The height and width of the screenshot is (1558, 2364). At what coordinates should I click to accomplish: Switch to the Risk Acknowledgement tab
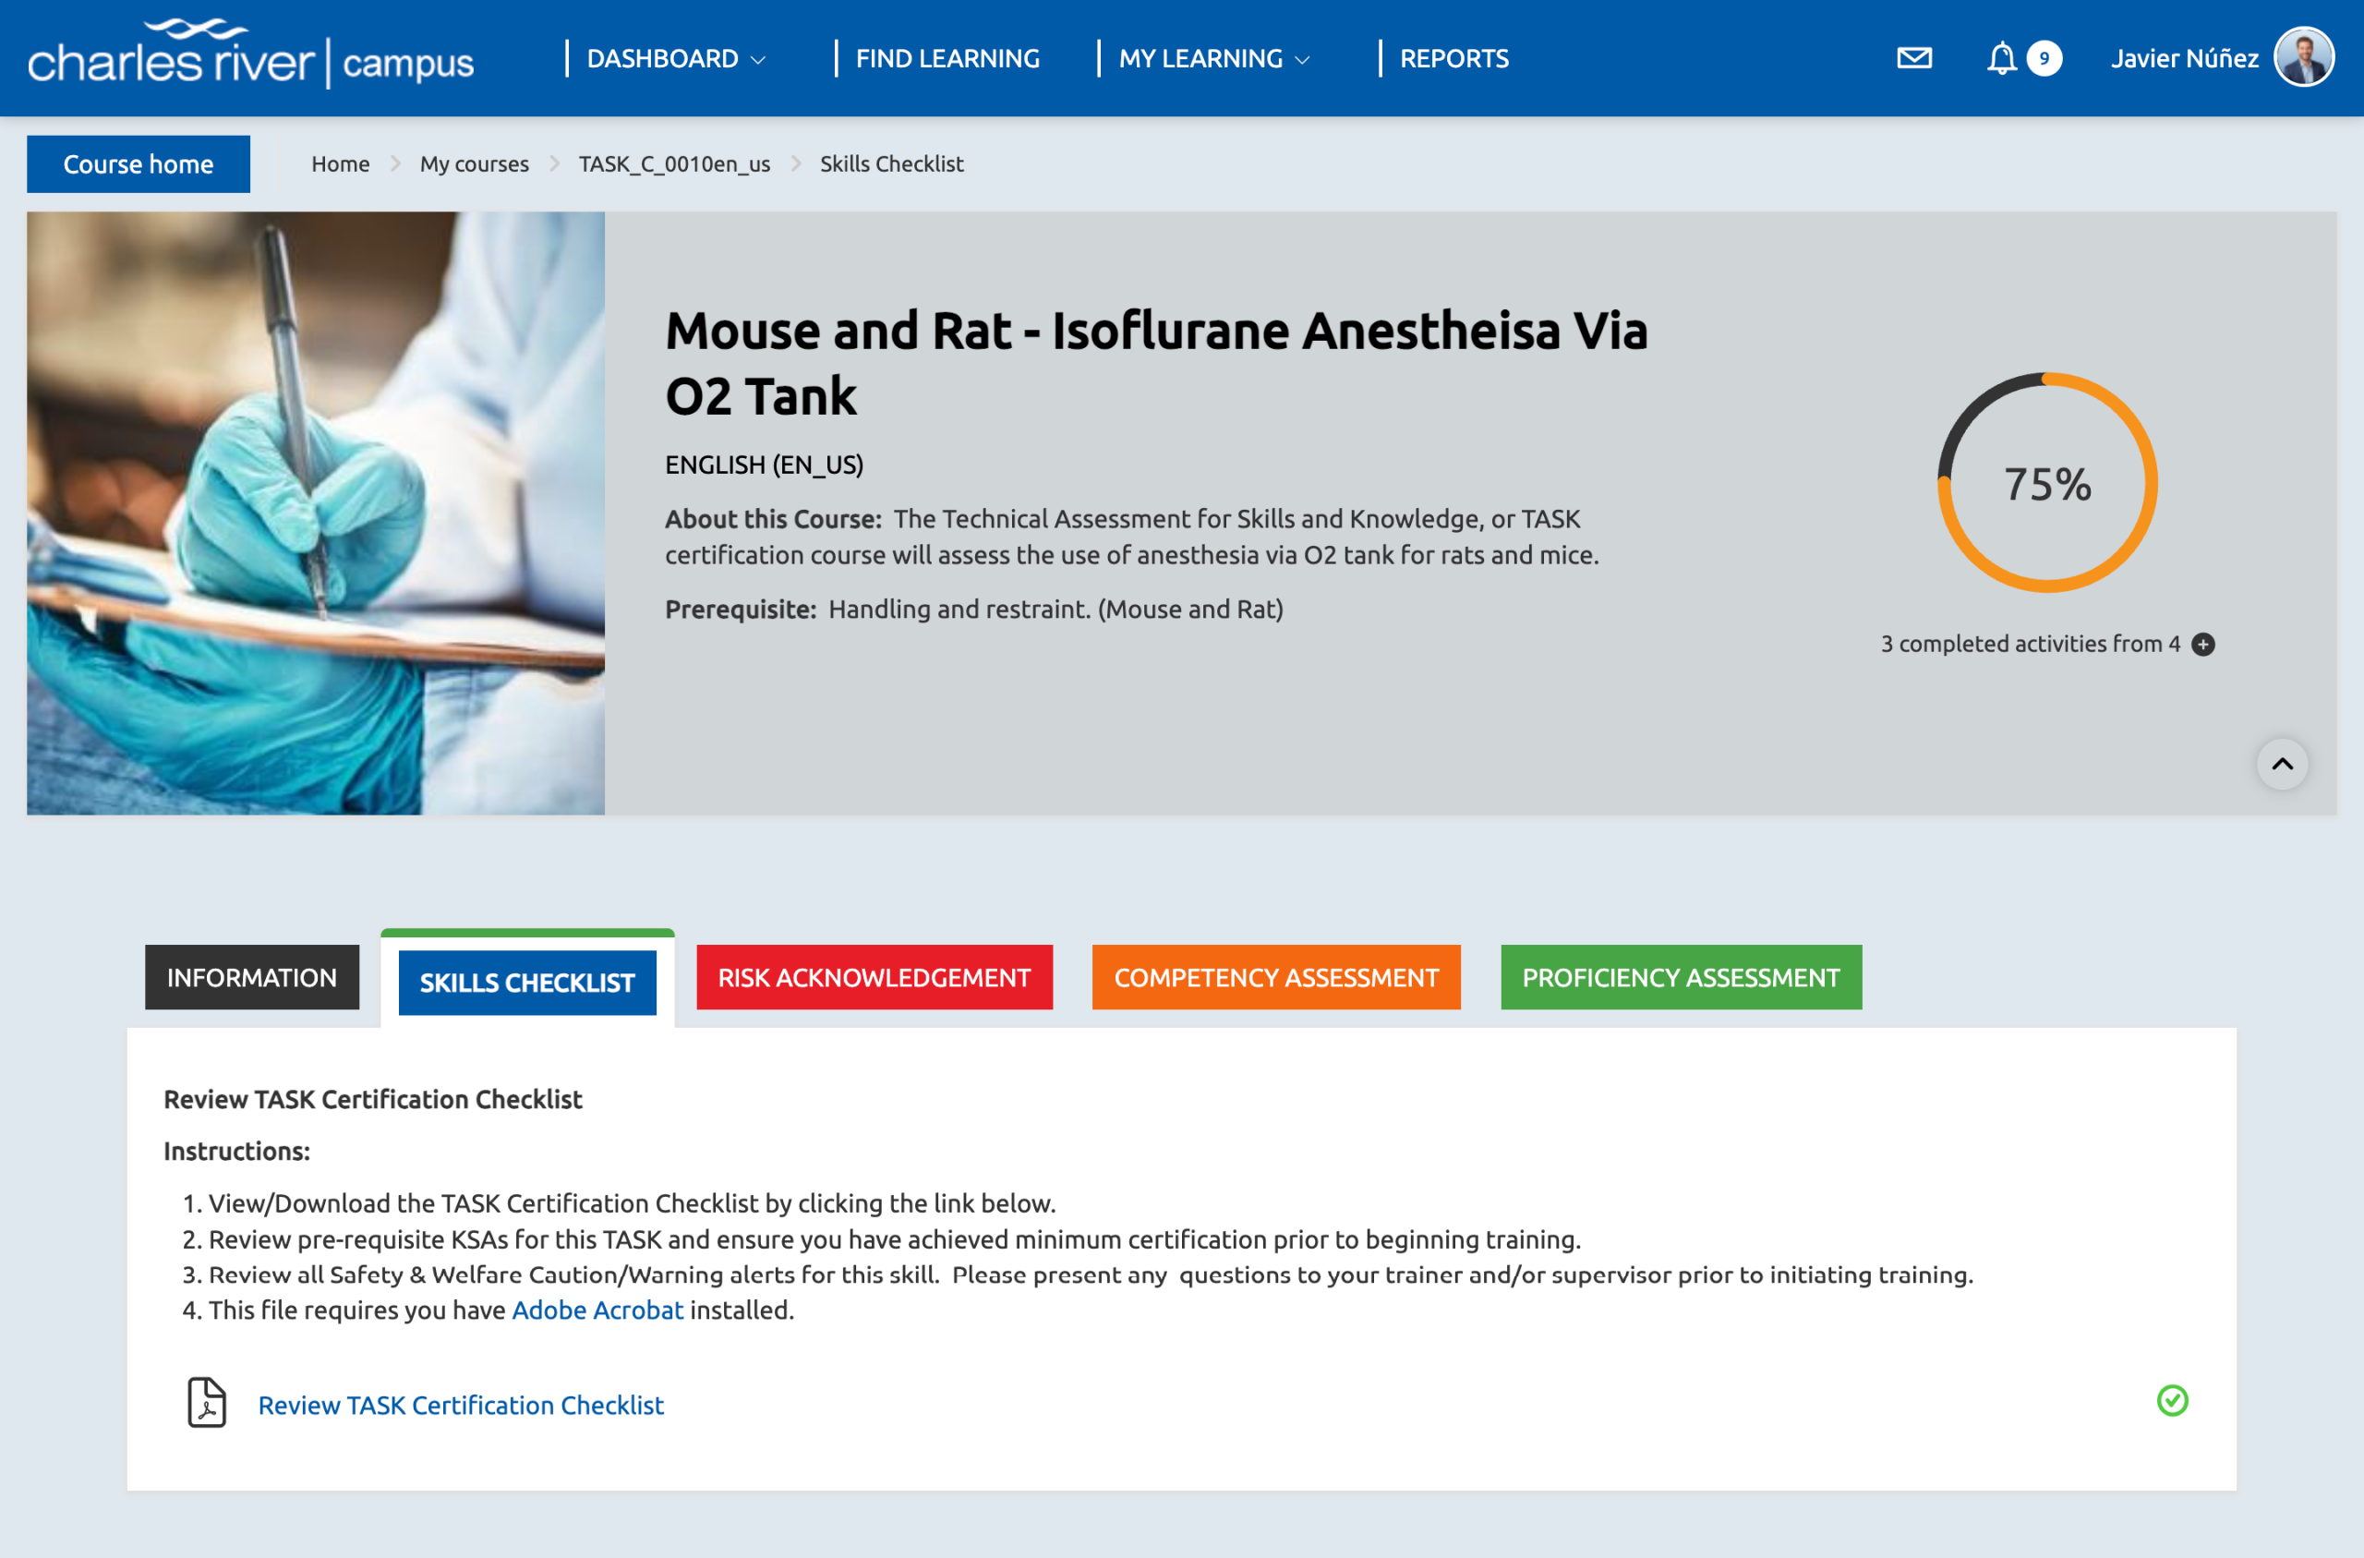[x=873, y=977]
